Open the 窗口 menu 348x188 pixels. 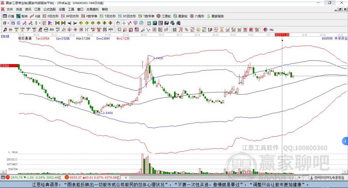pyautogui.click(x=80, y=9)
